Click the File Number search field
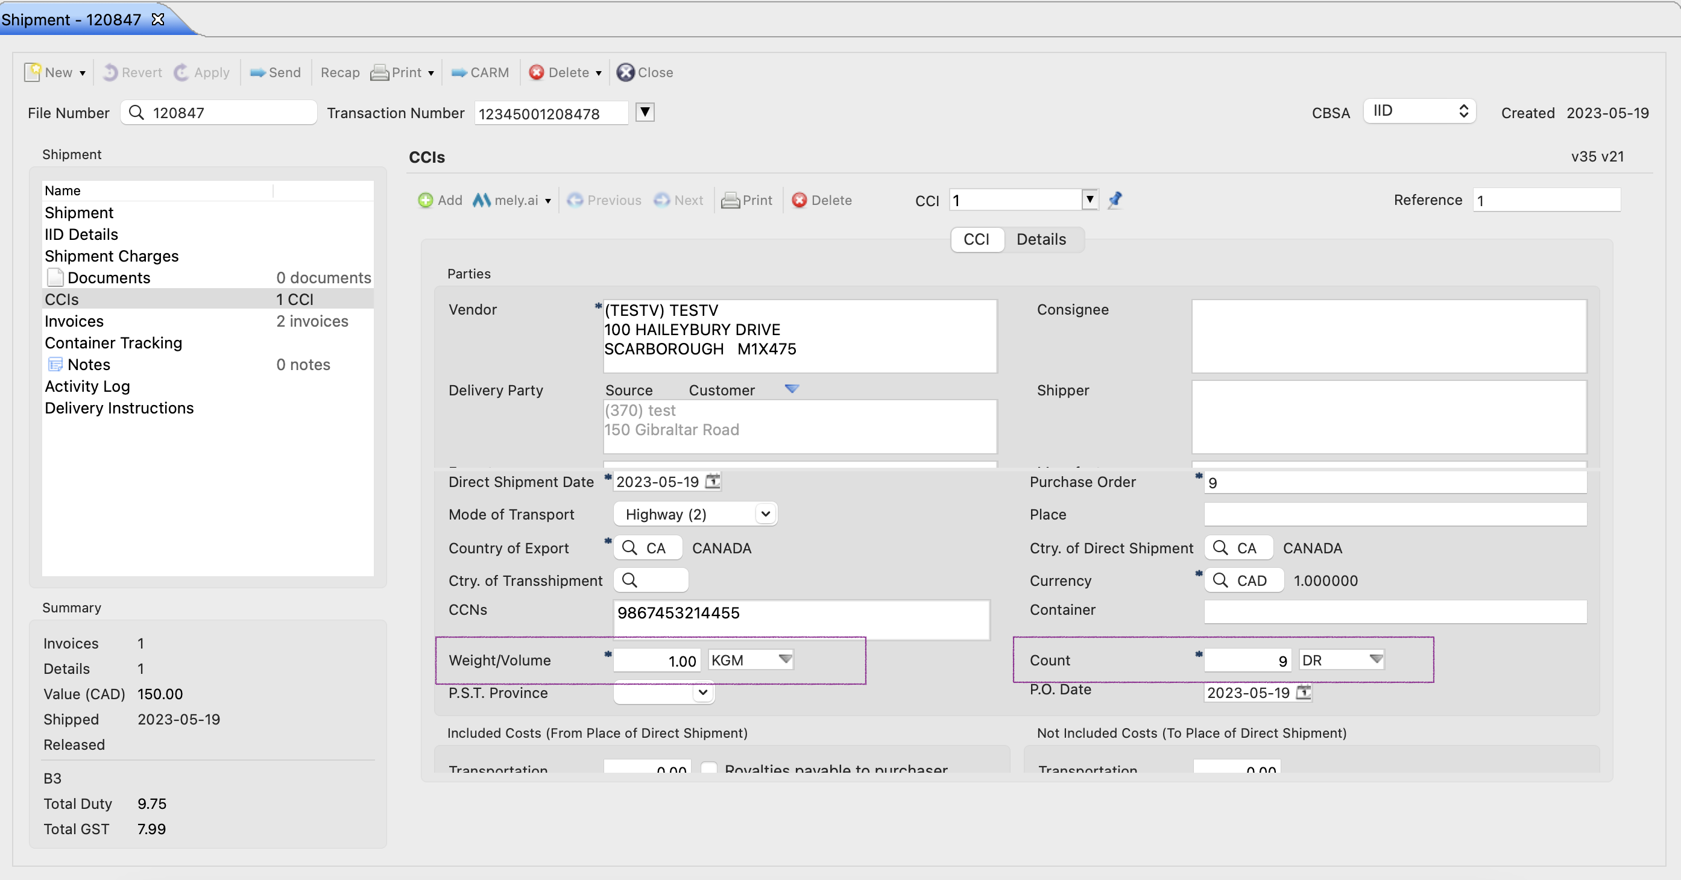The height and width of the screenshot is (880, 1681). point(219,112)
